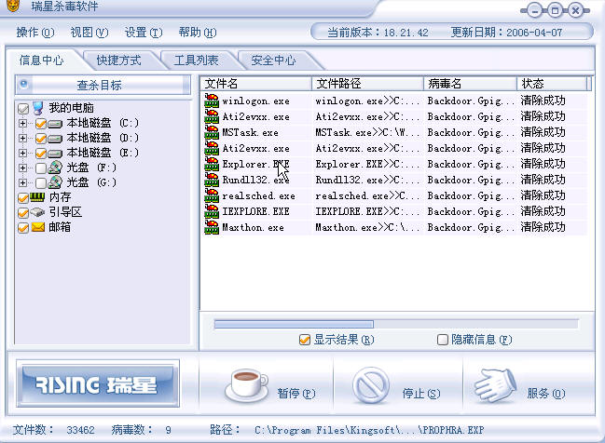The width and height of the screenshot is (605, 443).
Task: Open the 视图 menu
Action: point(89,33)
